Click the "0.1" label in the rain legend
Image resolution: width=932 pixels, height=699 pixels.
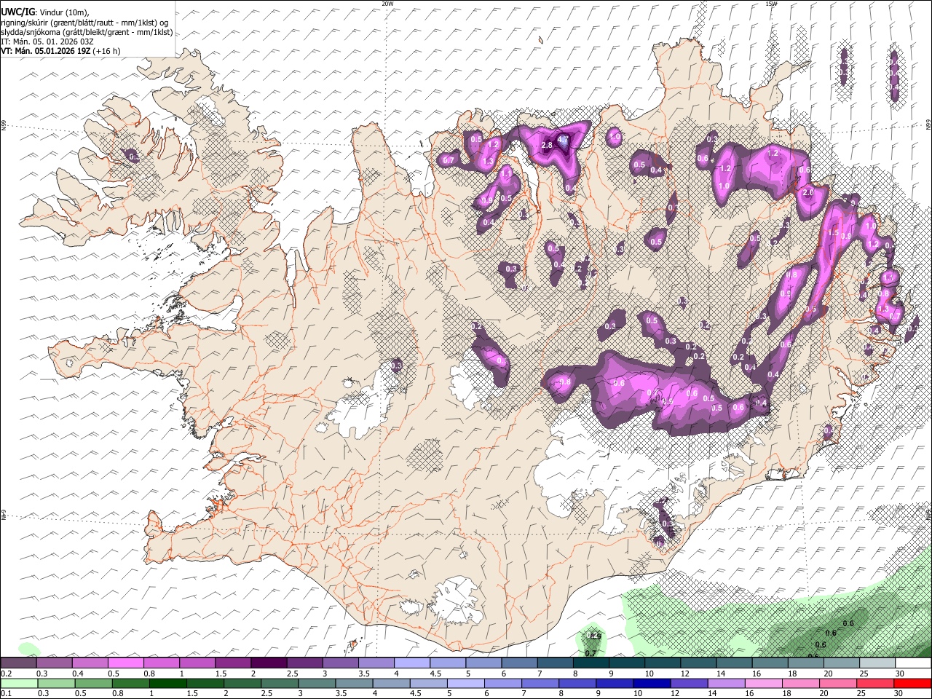(x=7, y=693)
